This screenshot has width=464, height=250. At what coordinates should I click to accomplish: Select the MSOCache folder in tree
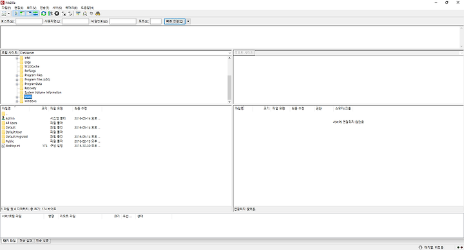[x=32, y=67]
